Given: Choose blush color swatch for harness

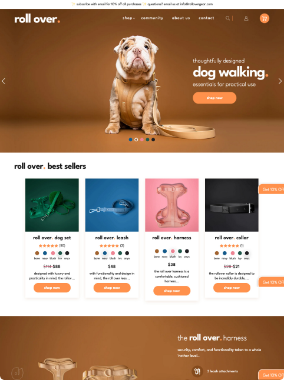Looking at the screenshot, I should [x=173, y=251].
